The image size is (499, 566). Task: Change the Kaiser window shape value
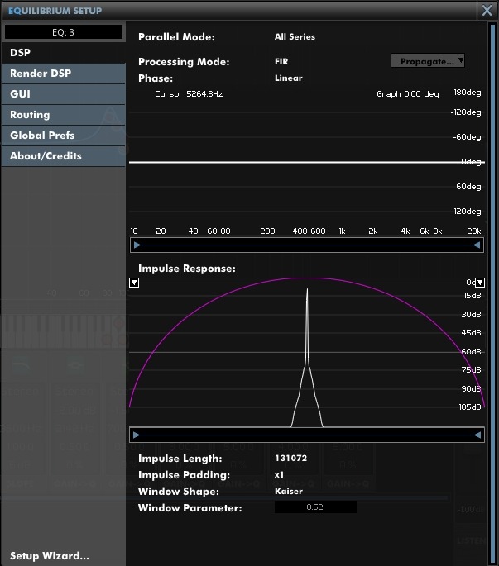tap(289, 492)
